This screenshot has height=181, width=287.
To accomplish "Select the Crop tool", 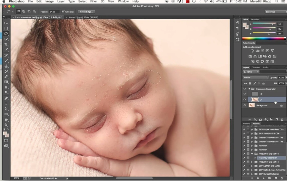I will click(x=6, y=44).
